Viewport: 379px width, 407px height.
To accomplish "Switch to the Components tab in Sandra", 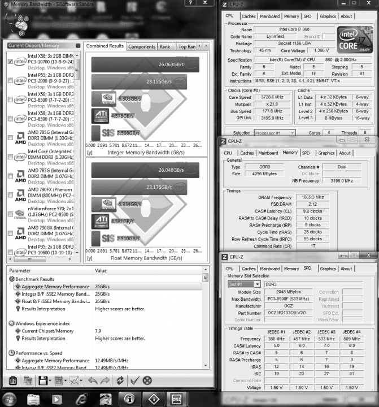I will tap(142, 47).
